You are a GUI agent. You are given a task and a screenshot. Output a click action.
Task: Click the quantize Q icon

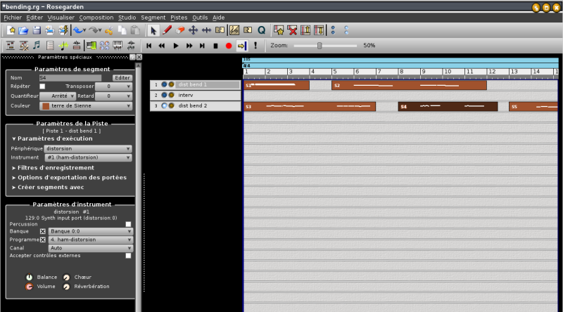[261, 30]
